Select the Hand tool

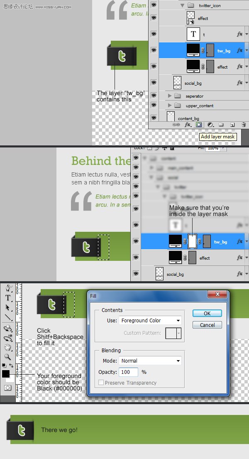tap(8, 348)
